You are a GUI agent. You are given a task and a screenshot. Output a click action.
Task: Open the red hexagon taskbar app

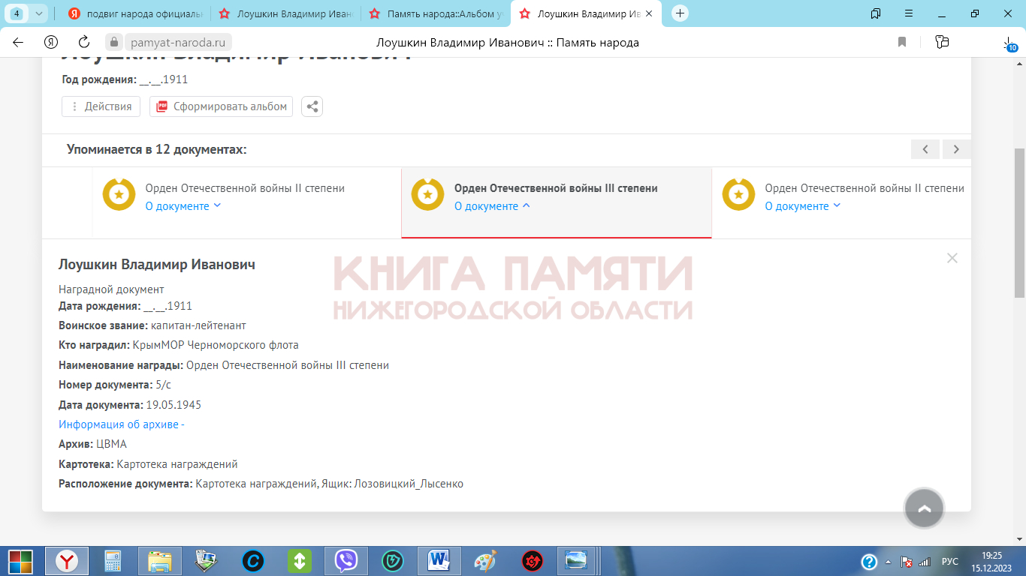[x=533, y=561]
